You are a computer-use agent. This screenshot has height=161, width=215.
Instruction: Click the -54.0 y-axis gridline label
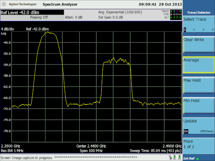click(7, 65)
